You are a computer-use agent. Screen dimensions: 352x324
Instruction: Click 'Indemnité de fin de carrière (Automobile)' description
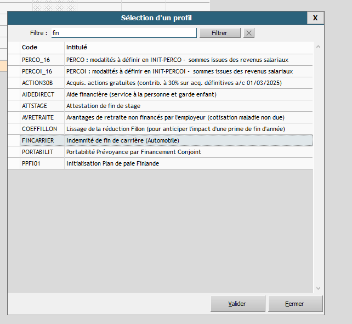pyautogui.click(x=123, y=140)
